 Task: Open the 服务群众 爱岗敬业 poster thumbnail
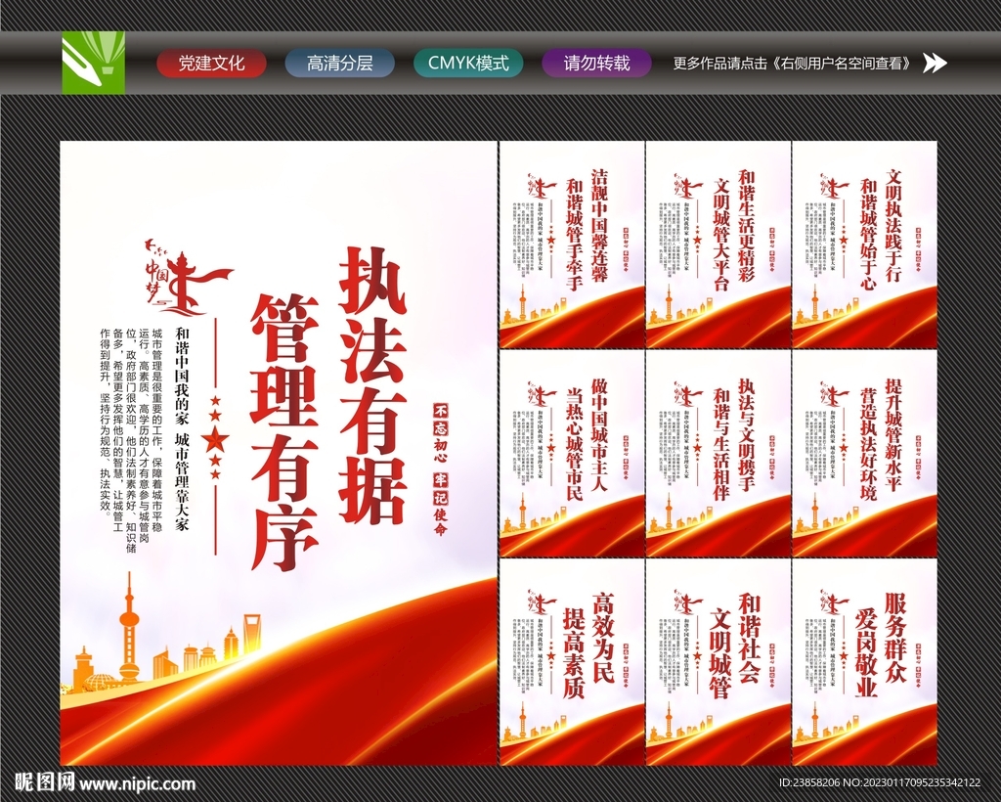[x=864, y=661]
